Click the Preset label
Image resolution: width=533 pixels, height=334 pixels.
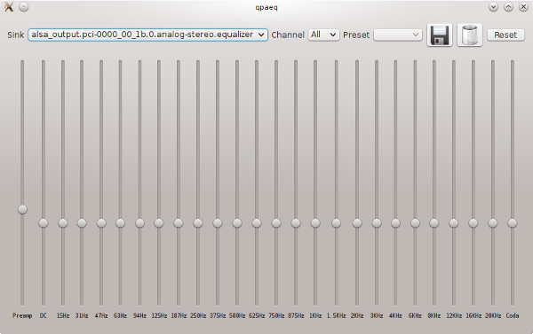pyautogui.click(x=356, y=35)
